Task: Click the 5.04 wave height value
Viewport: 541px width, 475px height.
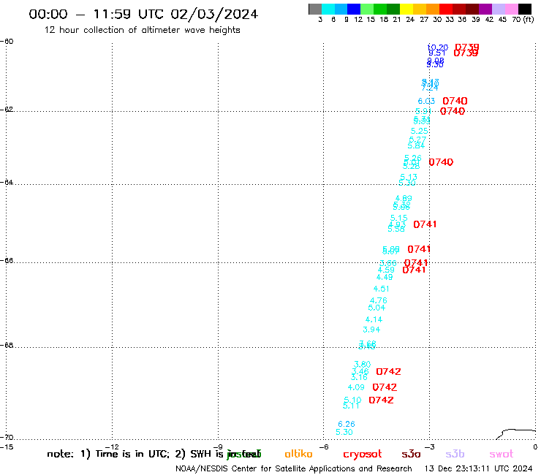Action: coord(377,308)
